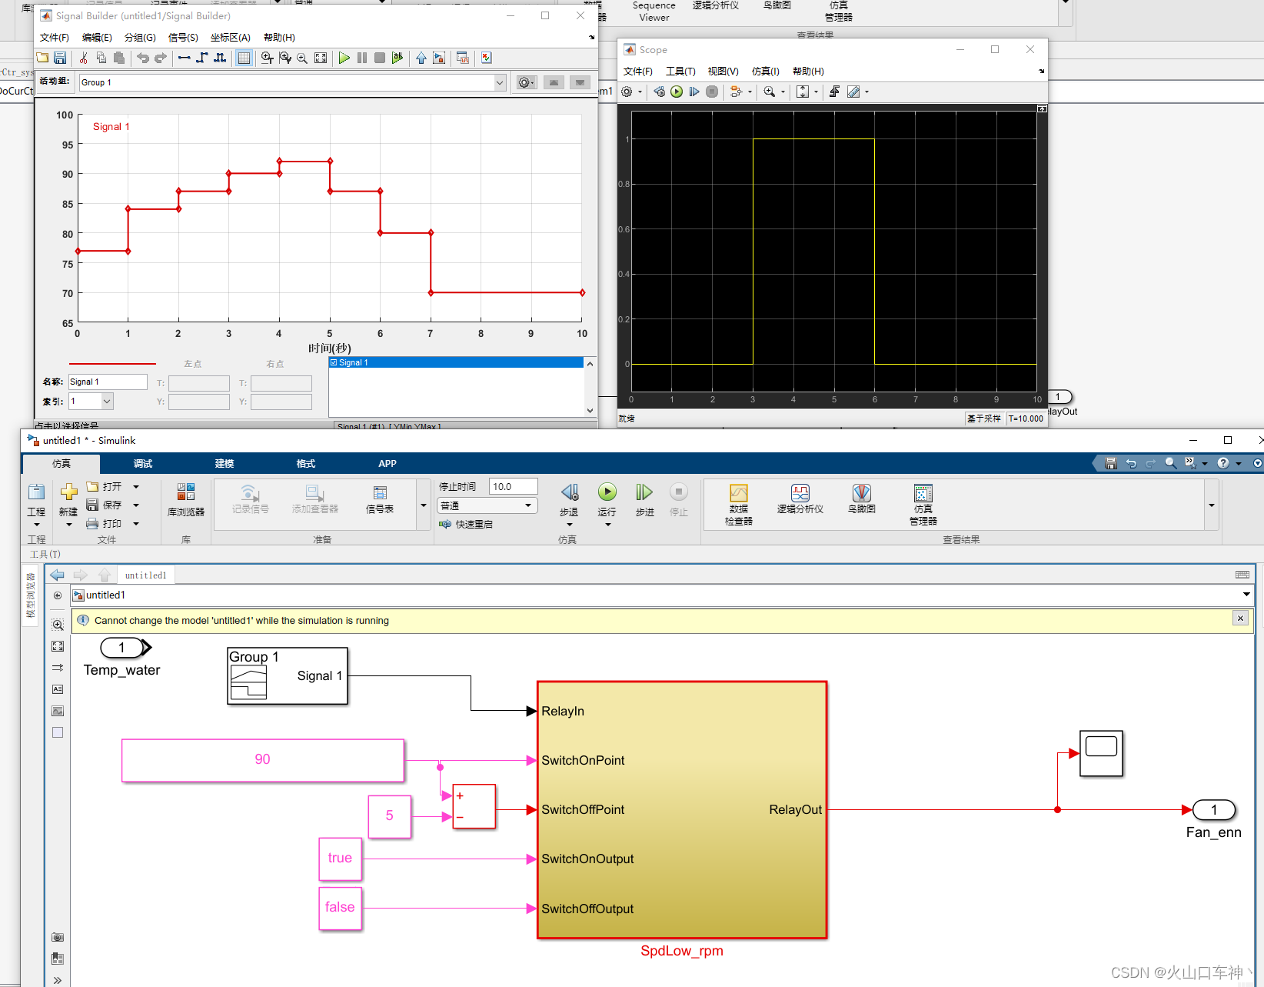Screen dimensions: 1264x987
Task: Click highlight block icon in Scope toolbar
Action: pos(736,92)
